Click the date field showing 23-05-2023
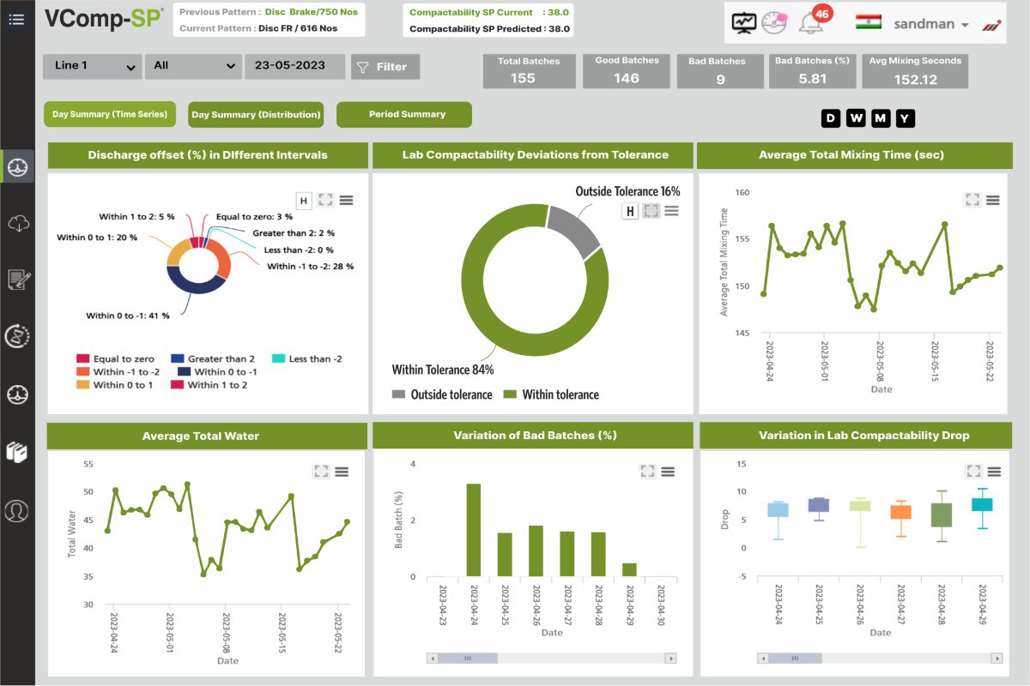This screenshot has height=686, width=1030. [294, 66]
